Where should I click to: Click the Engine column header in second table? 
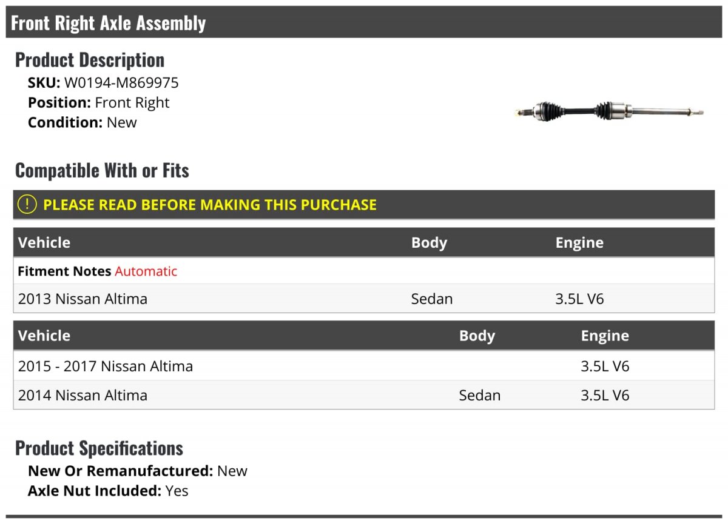pos(605,336)
